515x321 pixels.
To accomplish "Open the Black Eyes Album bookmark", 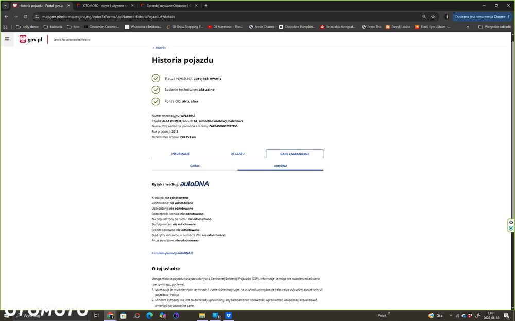I will [x=433, y=27].
